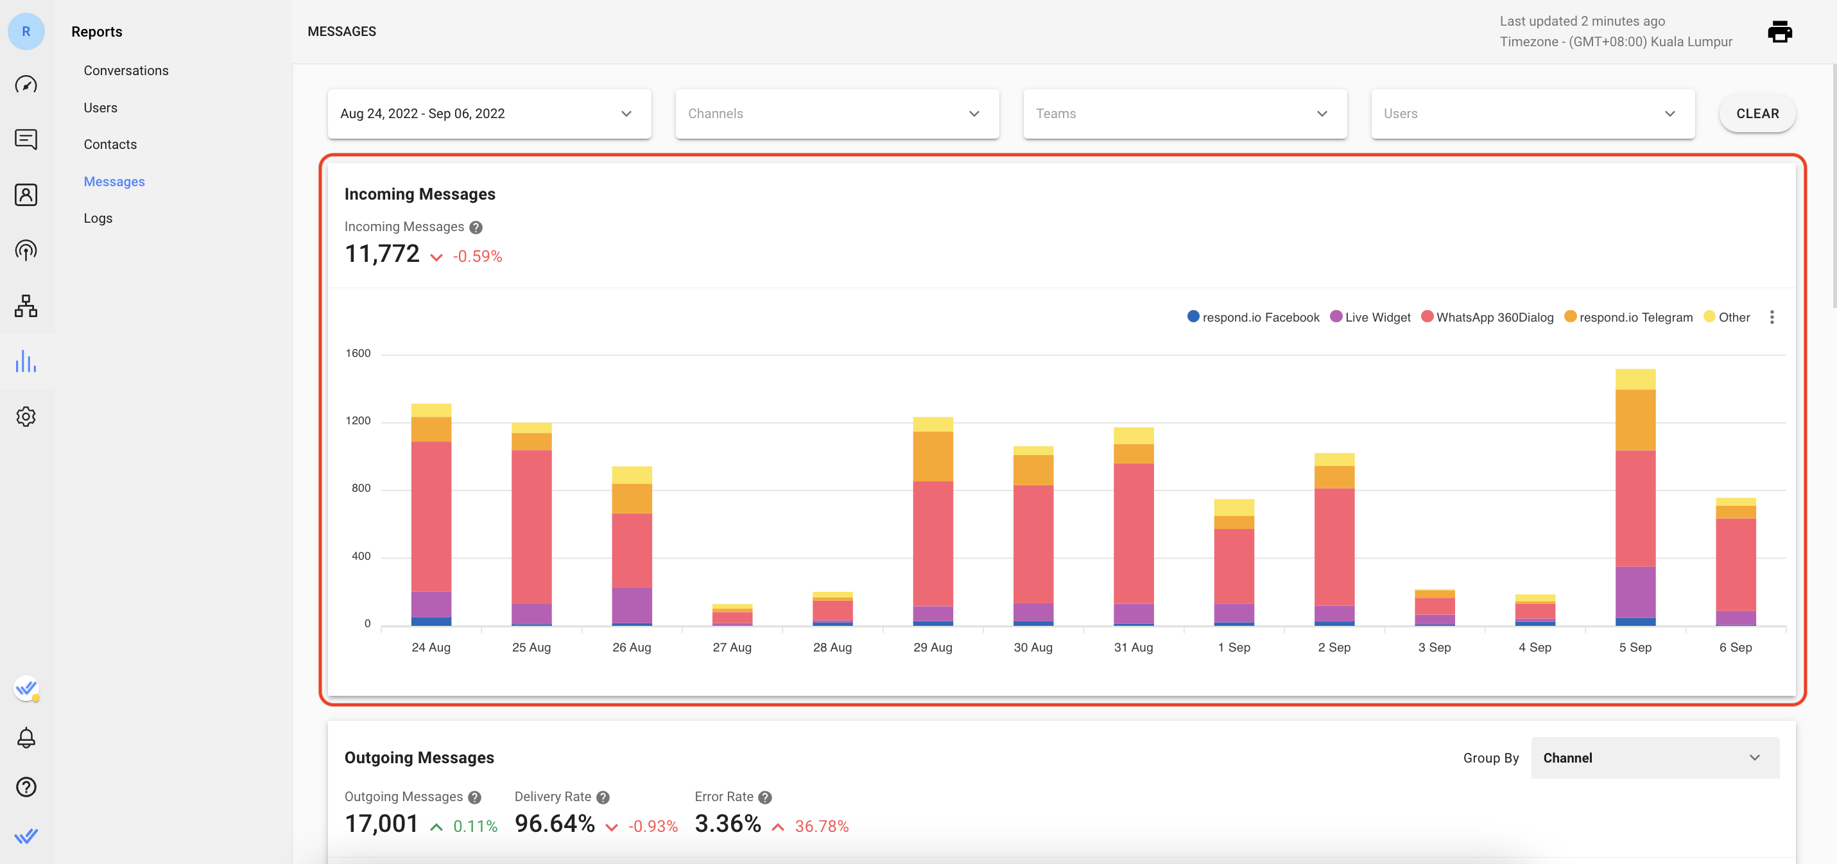This screenshot has width=1837, height=864.
Task: Click the CLEAR filters button
Action: coord(1757,114)
